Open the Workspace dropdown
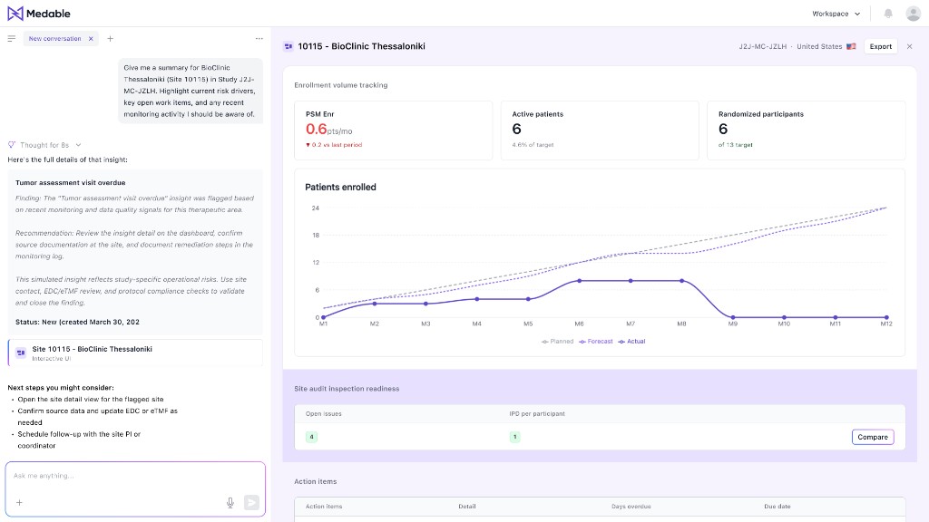The image size is (929, 522). click(x=836, y=14)
